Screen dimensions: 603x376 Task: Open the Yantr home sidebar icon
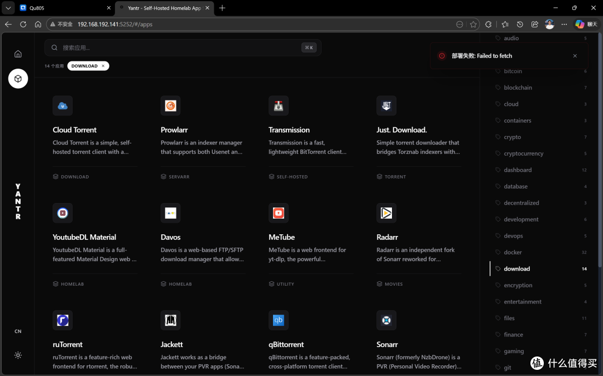click(18, 54)
